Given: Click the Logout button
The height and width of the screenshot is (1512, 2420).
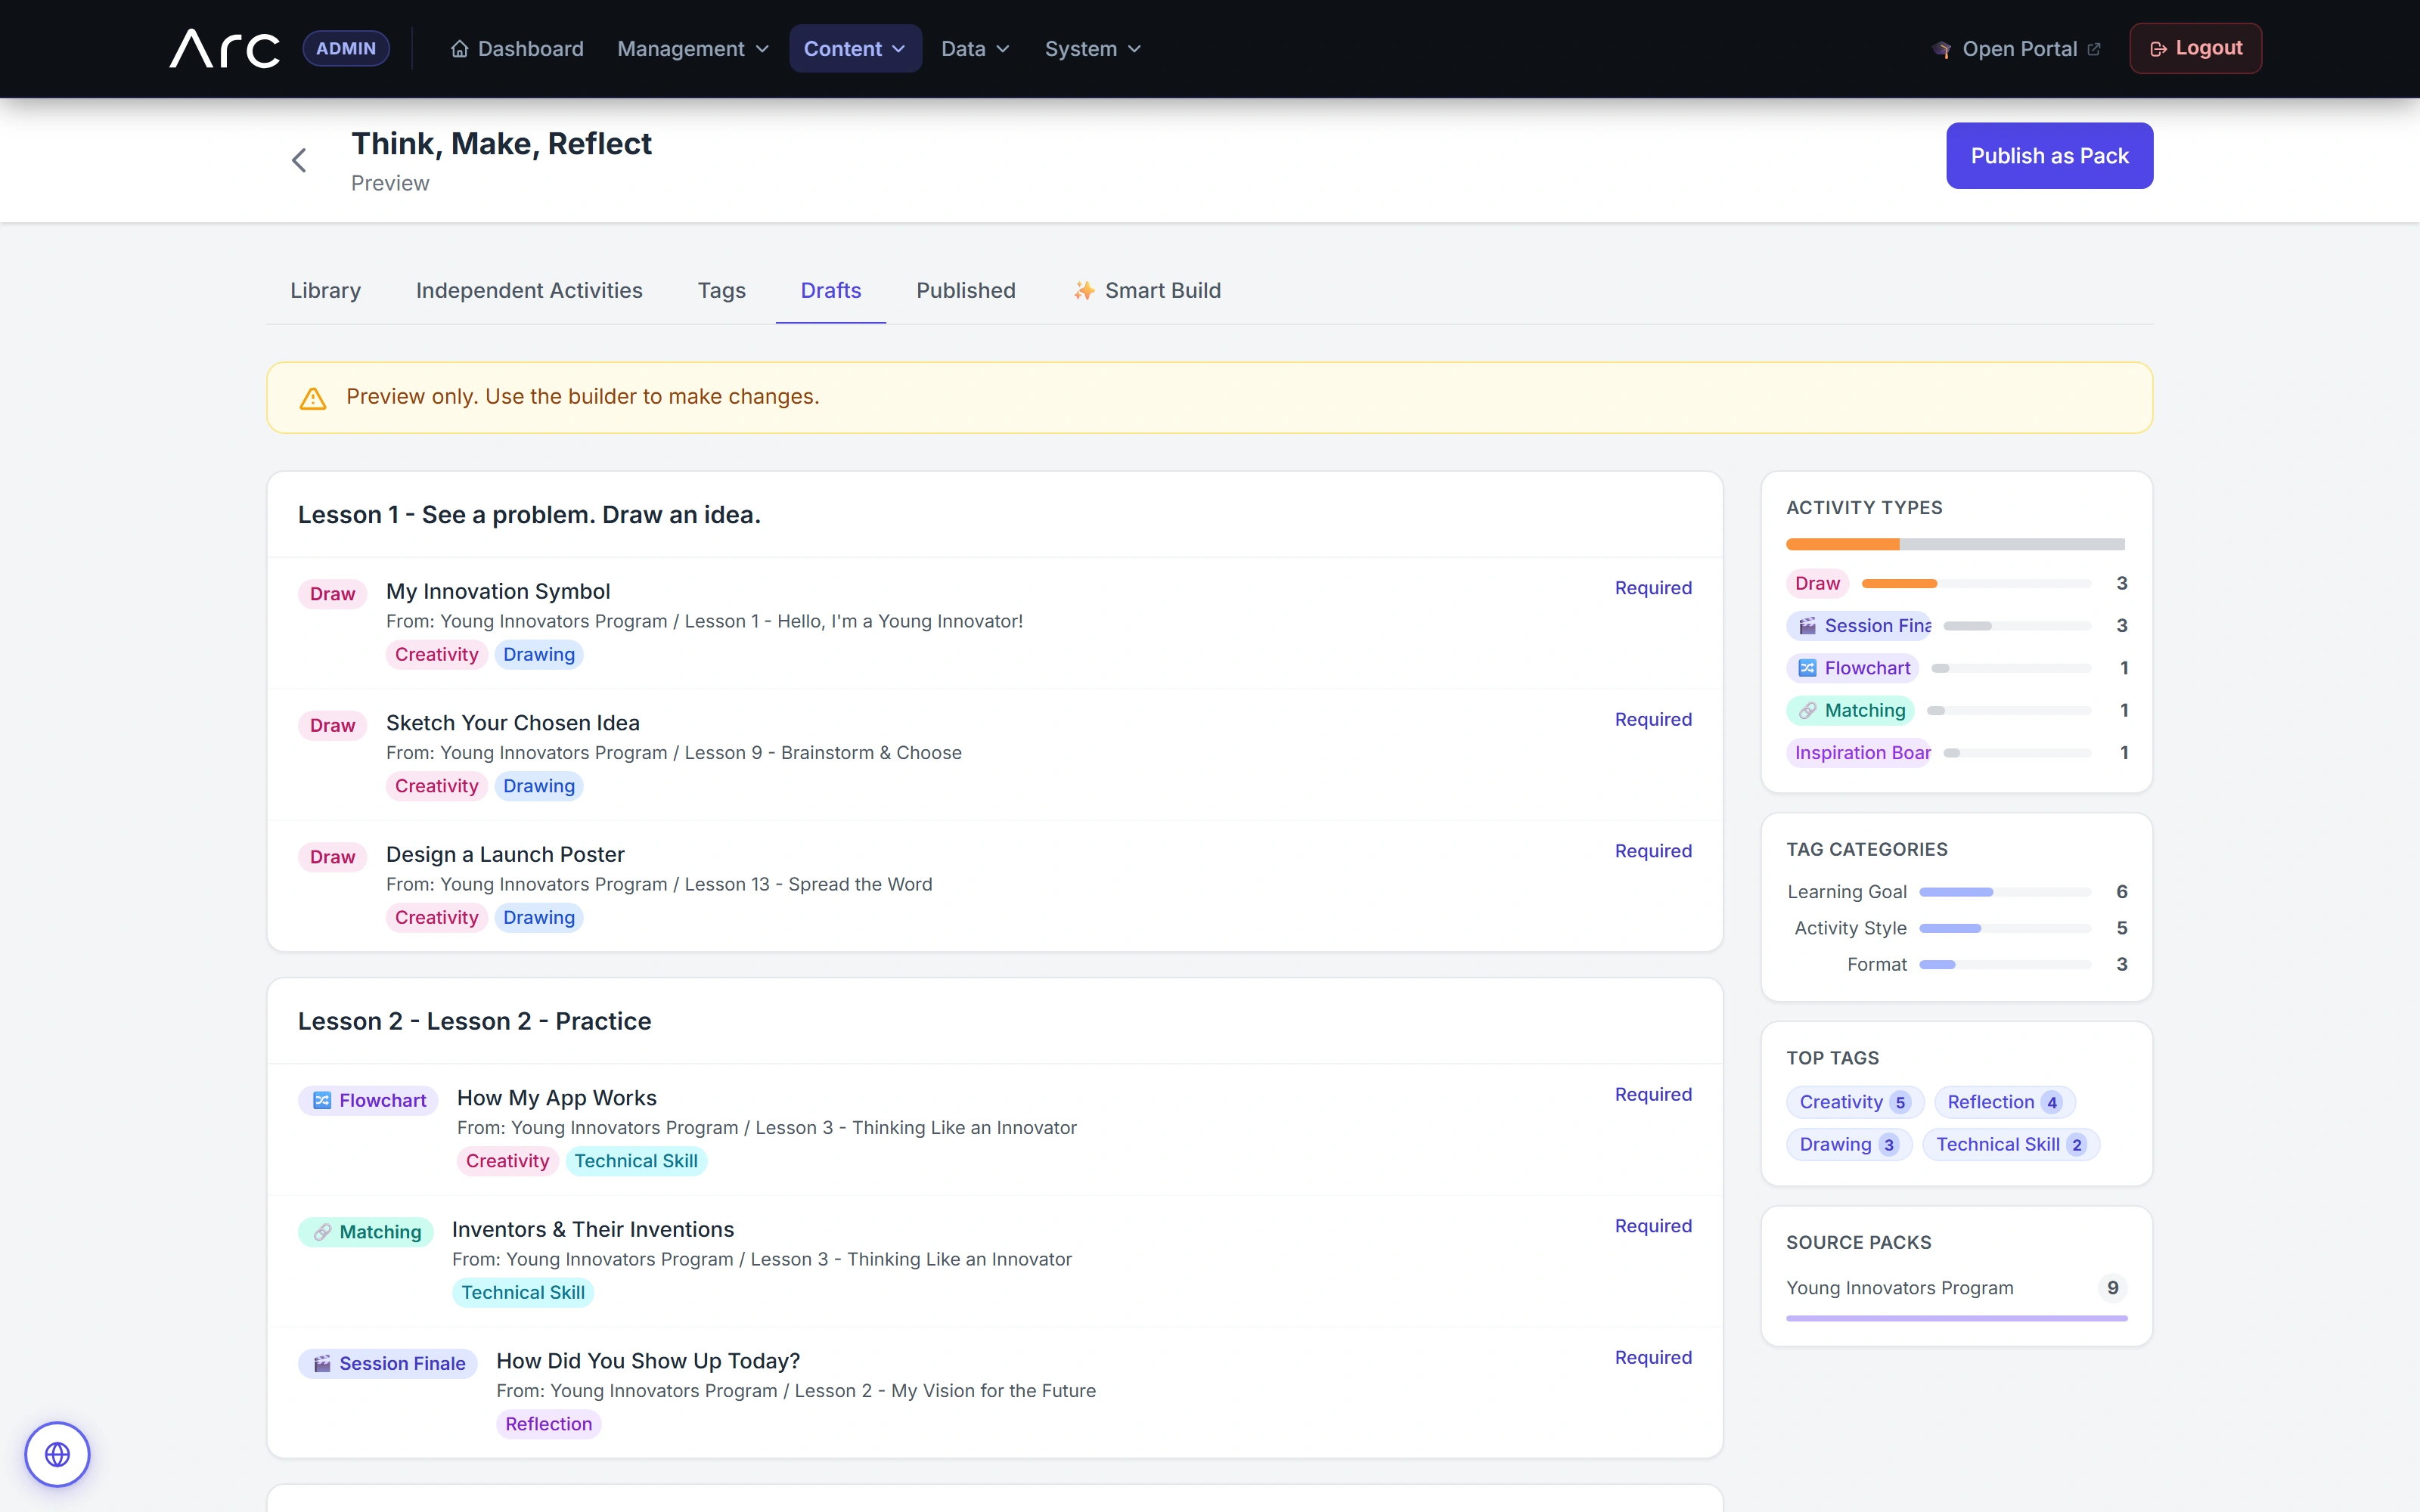Looking at the screenshot, I should pos(2195,48).
